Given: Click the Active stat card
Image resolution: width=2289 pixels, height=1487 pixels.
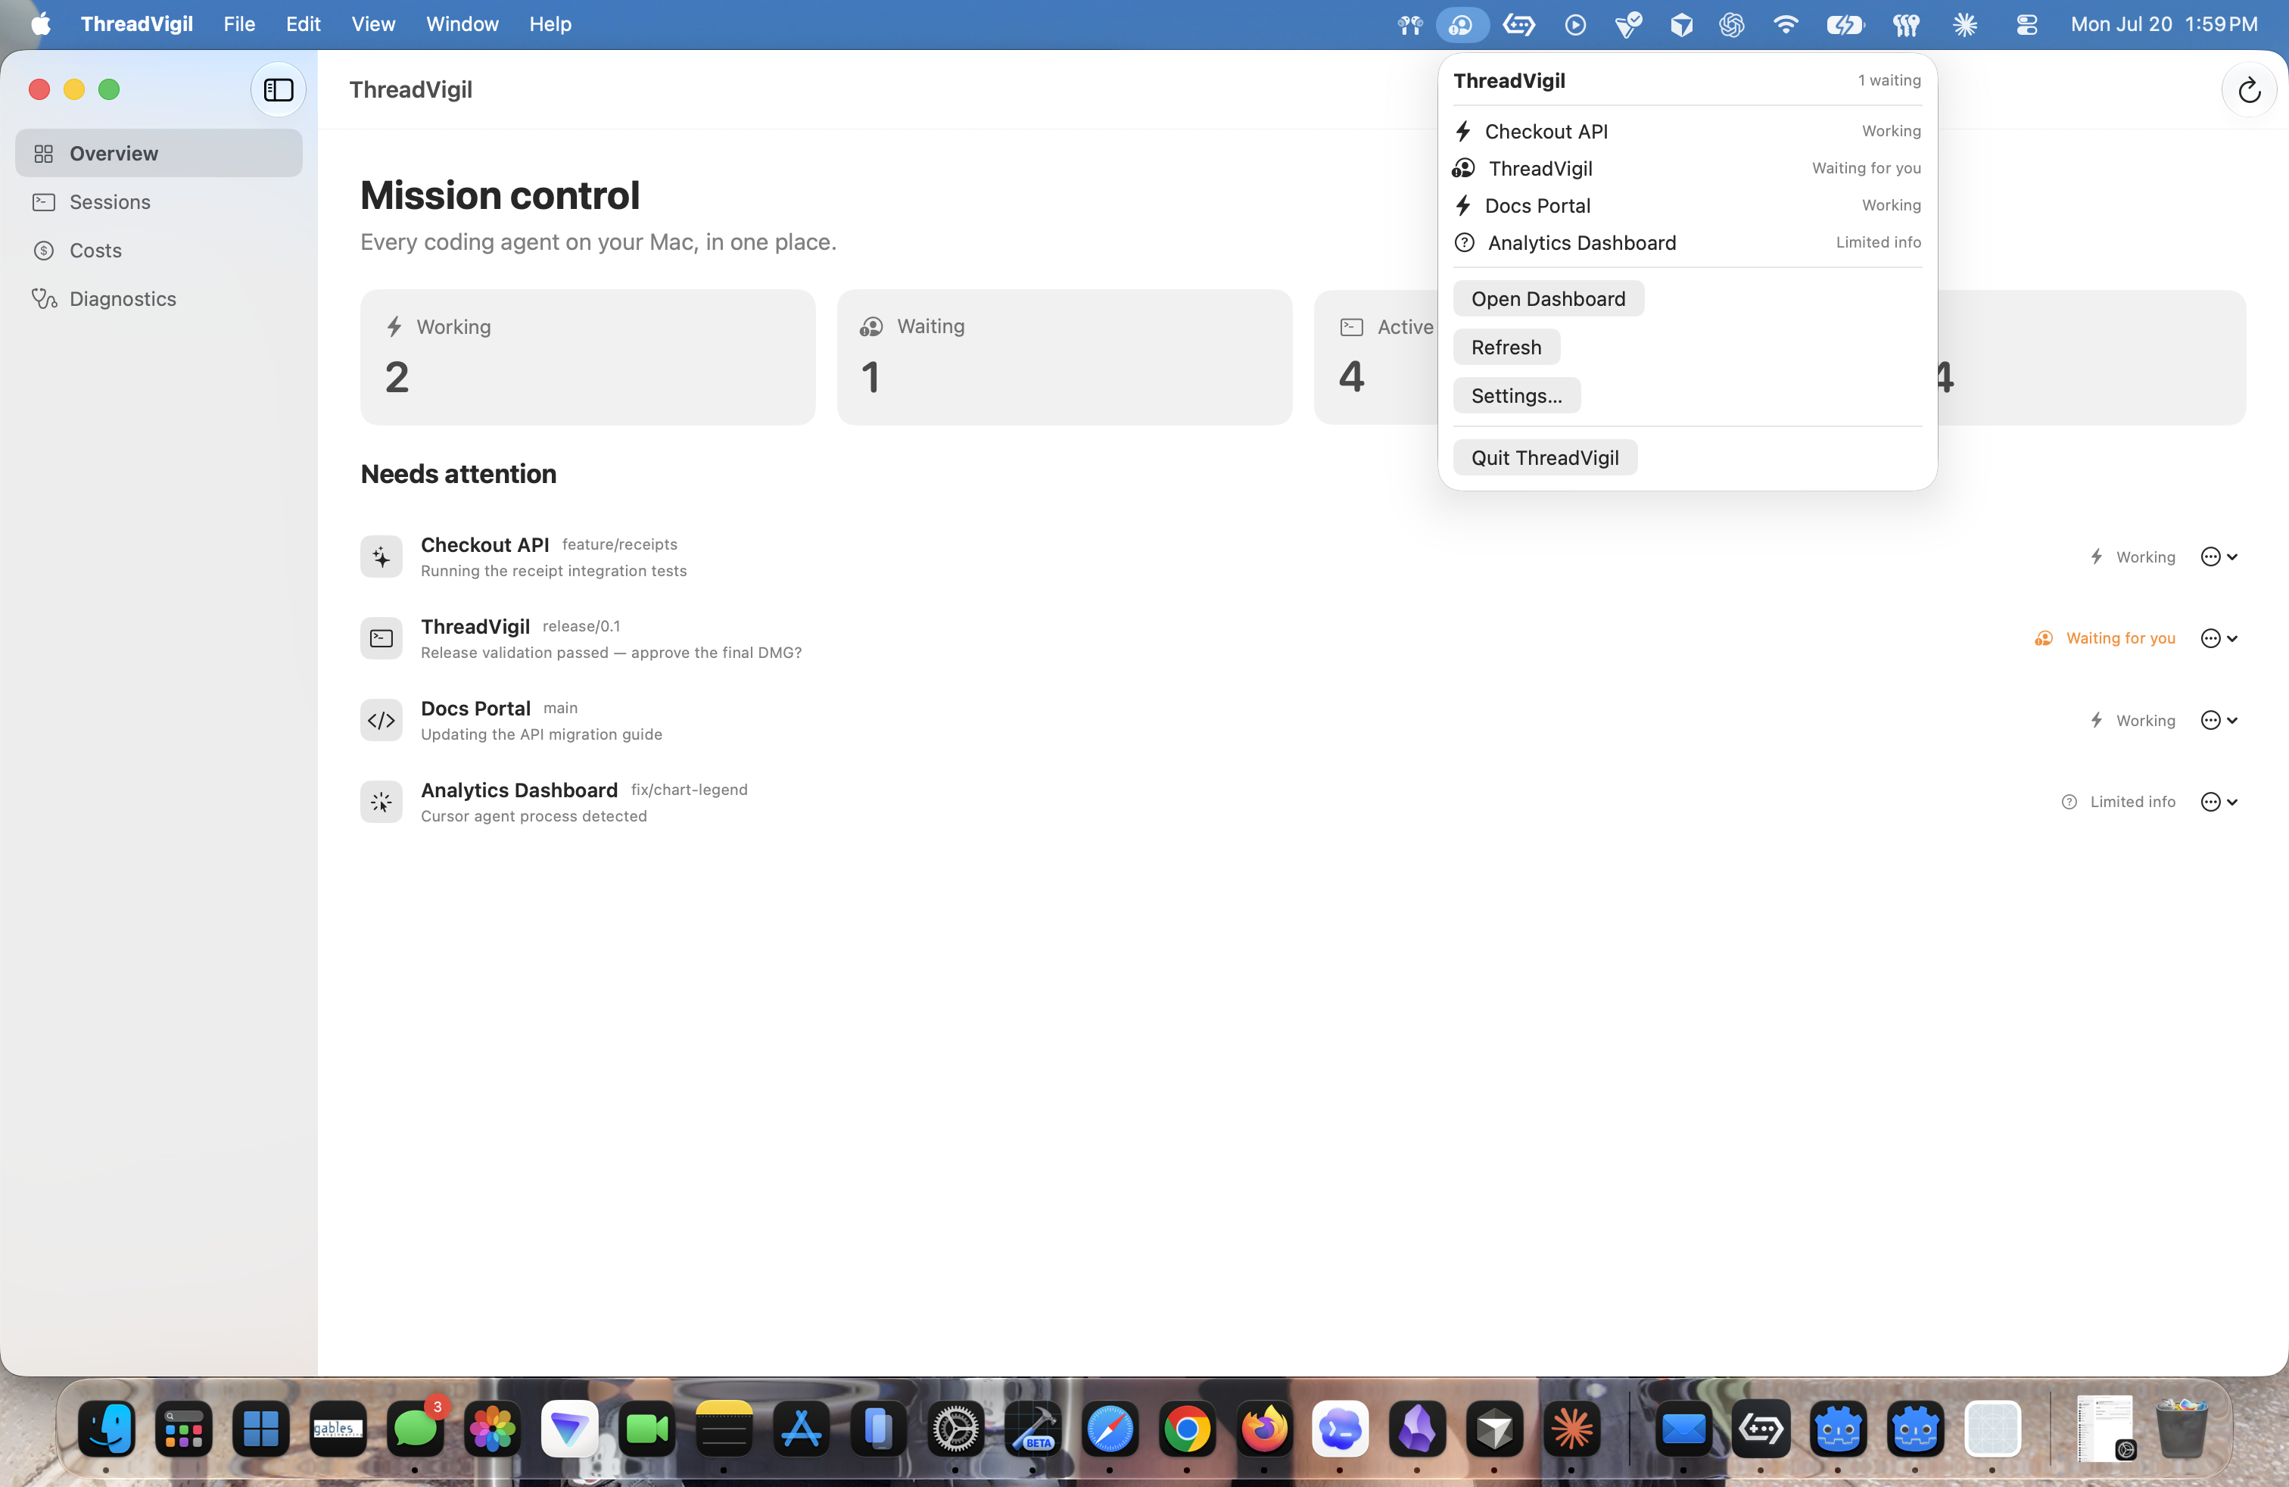Looking at the screenshot, I should (x=1376, y=357).
